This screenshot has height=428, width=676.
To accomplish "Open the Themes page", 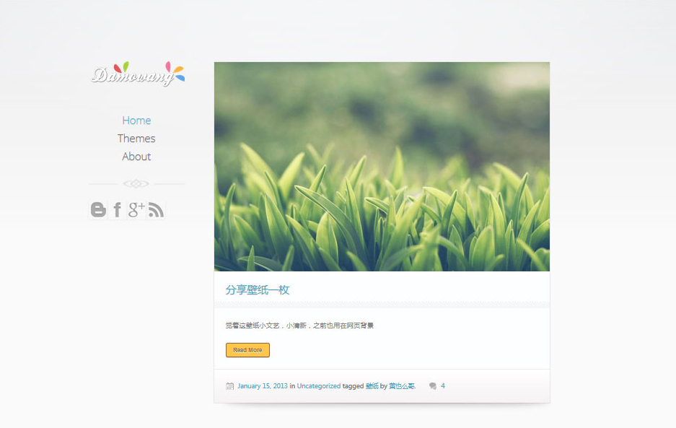I will click(136, 138).
